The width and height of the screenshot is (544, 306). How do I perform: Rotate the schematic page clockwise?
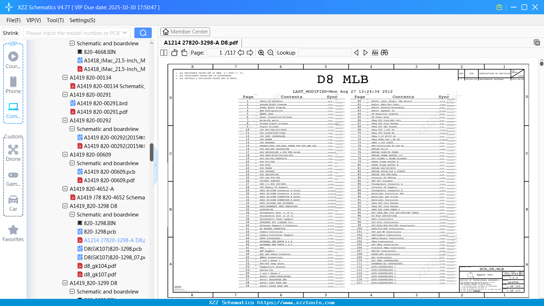click(x=184, y=53)
